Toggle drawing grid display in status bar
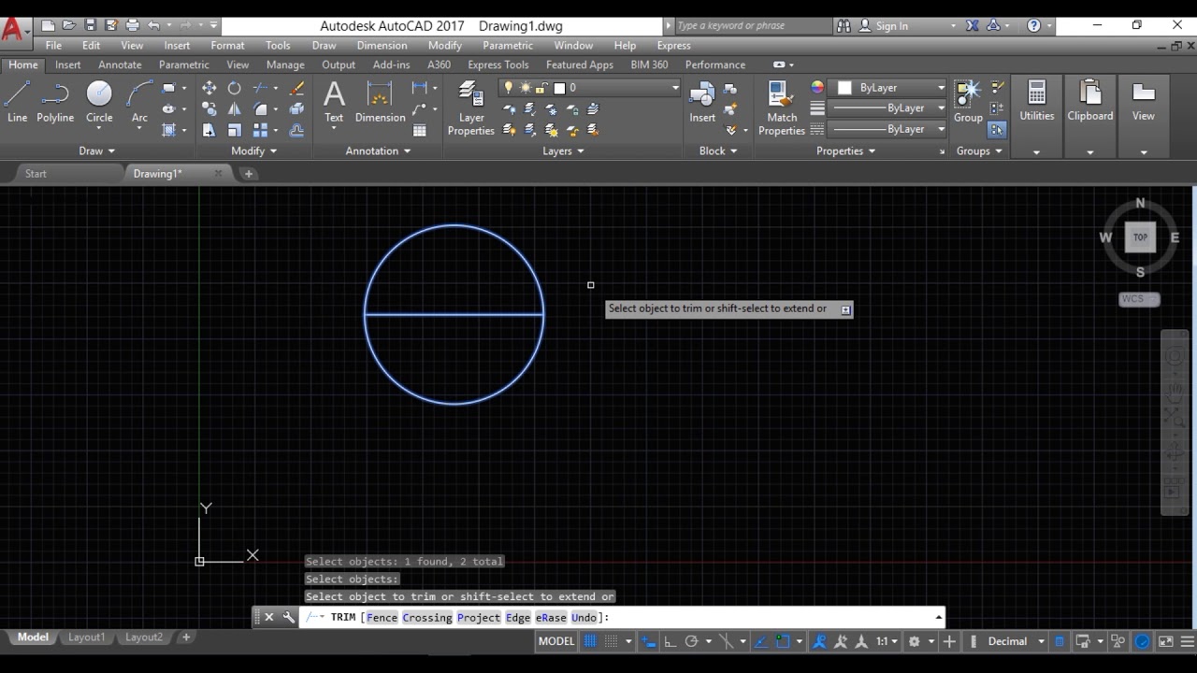 pyautogui.click(x=590, y=641)
